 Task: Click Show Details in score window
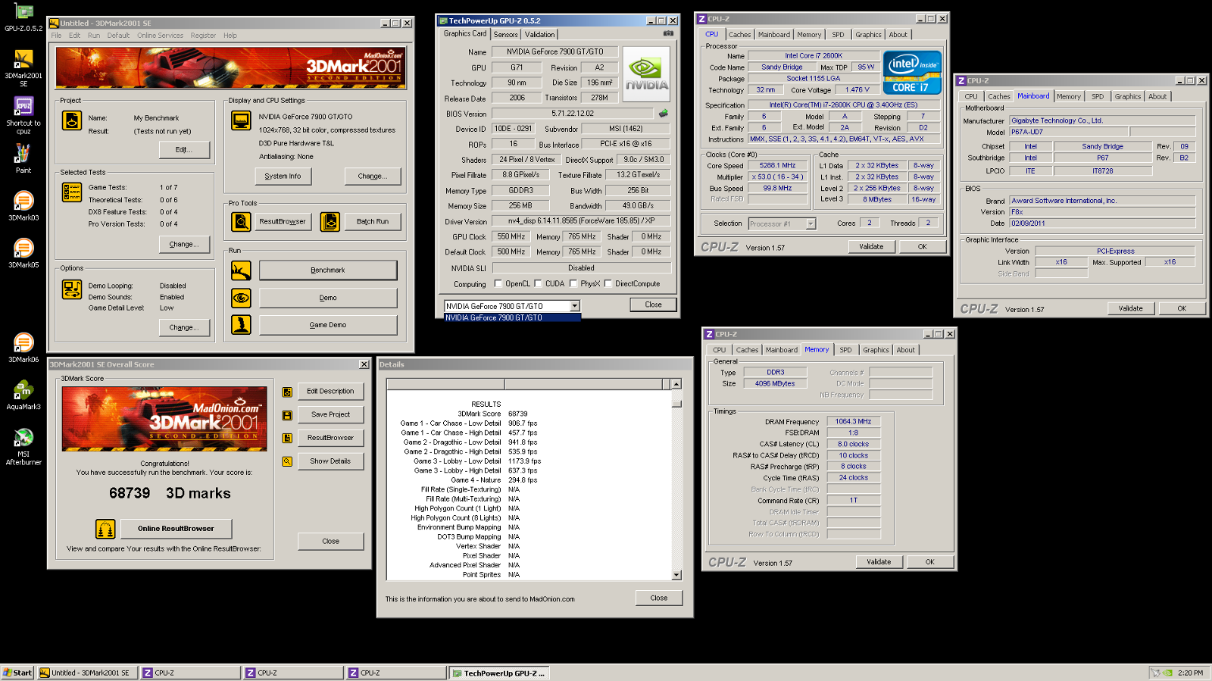tap(330, 461)
